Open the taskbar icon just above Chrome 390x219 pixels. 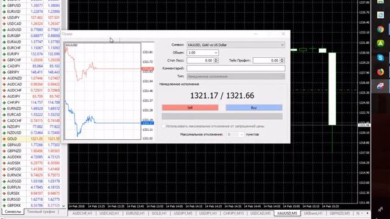point(380,15)
